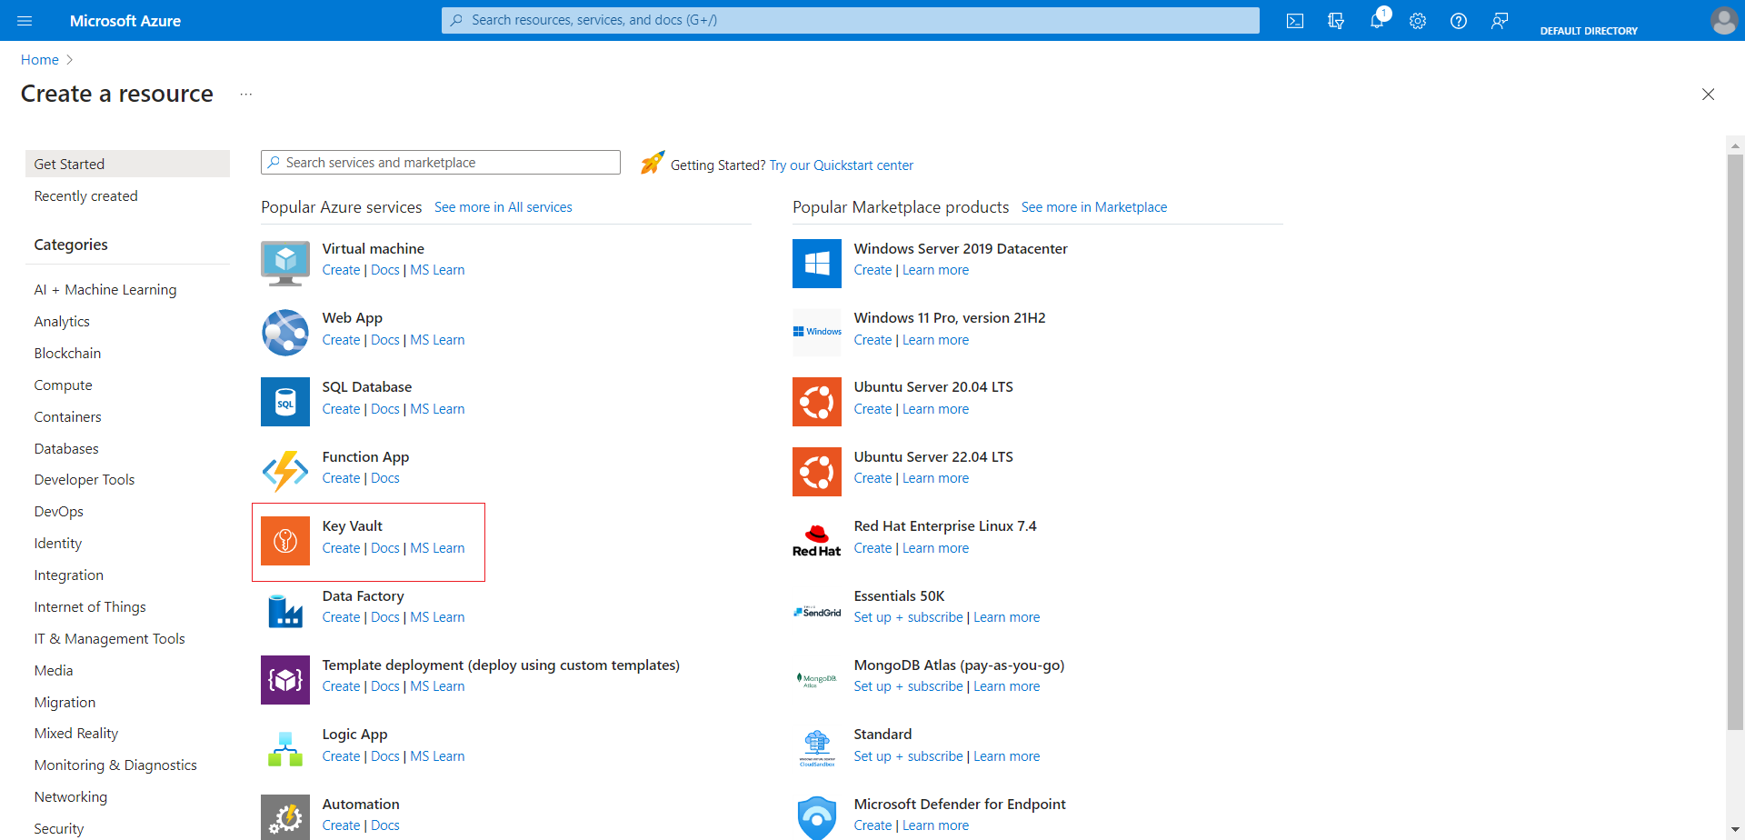Open the account profile avatar
Image resolution: width=1745 pixels, height=840 pixels.
(1723, 21)
